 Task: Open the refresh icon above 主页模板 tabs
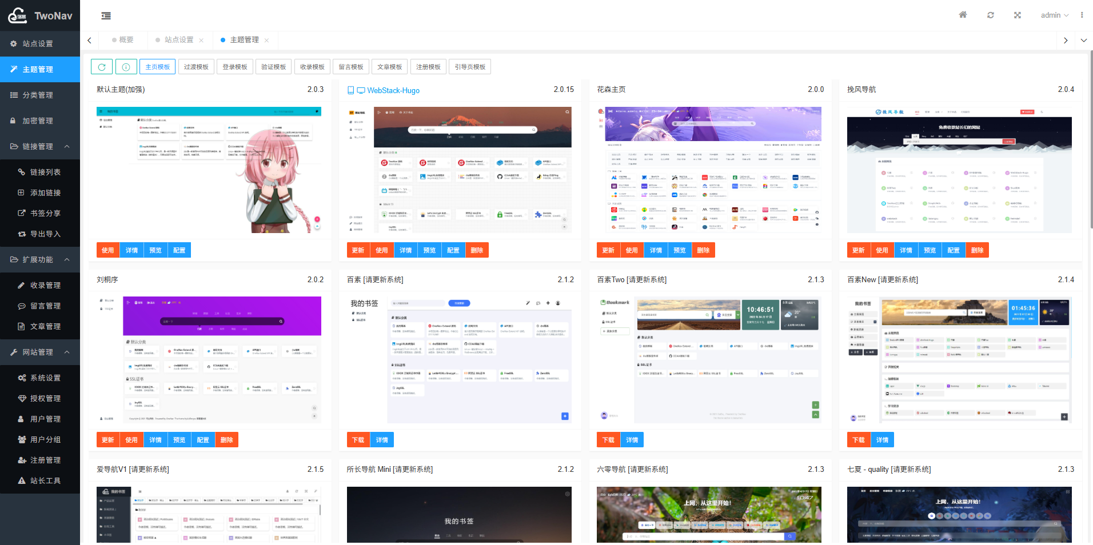point(101,66)
